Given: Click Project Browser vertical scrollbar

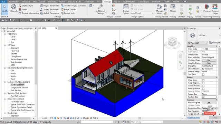Looking at the screenshot, I should (x=36, y=58).
